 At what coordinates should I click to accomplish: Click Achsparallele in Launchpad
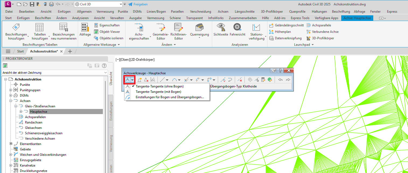[x=319, y=25]
